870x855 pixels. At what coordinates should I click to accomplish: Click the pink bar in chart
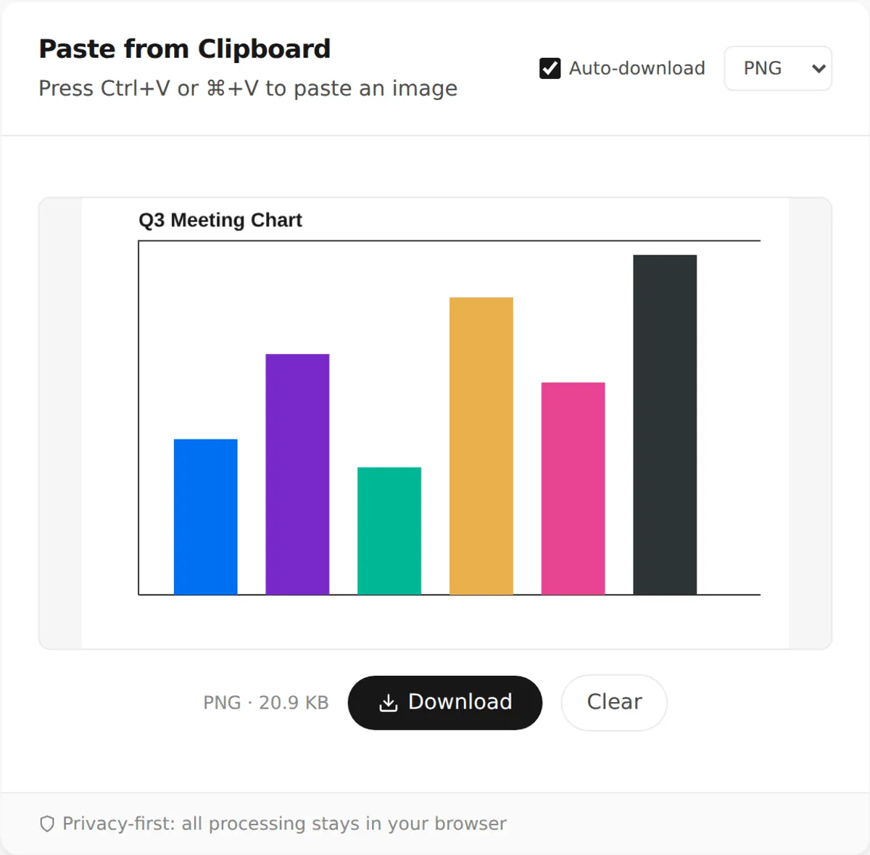point(573,489)
